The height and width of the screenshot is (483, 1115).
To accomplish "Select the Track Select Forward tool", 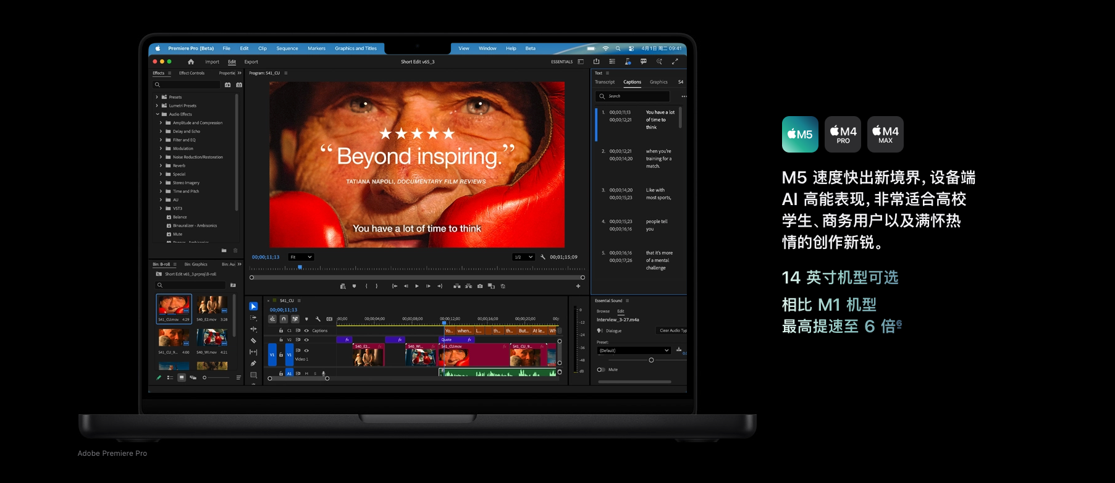I will (253, 317).
